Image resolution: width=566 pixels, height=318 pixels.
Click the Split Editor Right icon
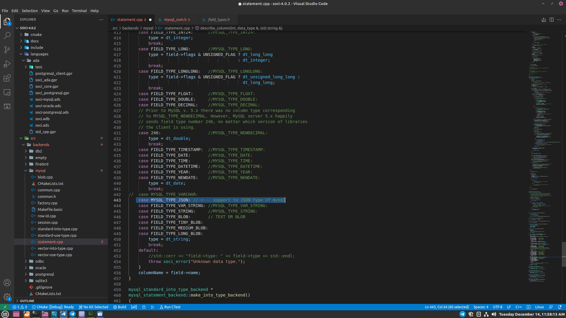[x=552, y=20]
